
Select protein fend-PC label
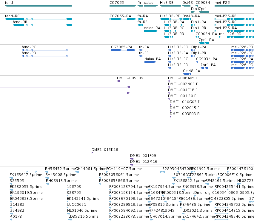[29, 47]
